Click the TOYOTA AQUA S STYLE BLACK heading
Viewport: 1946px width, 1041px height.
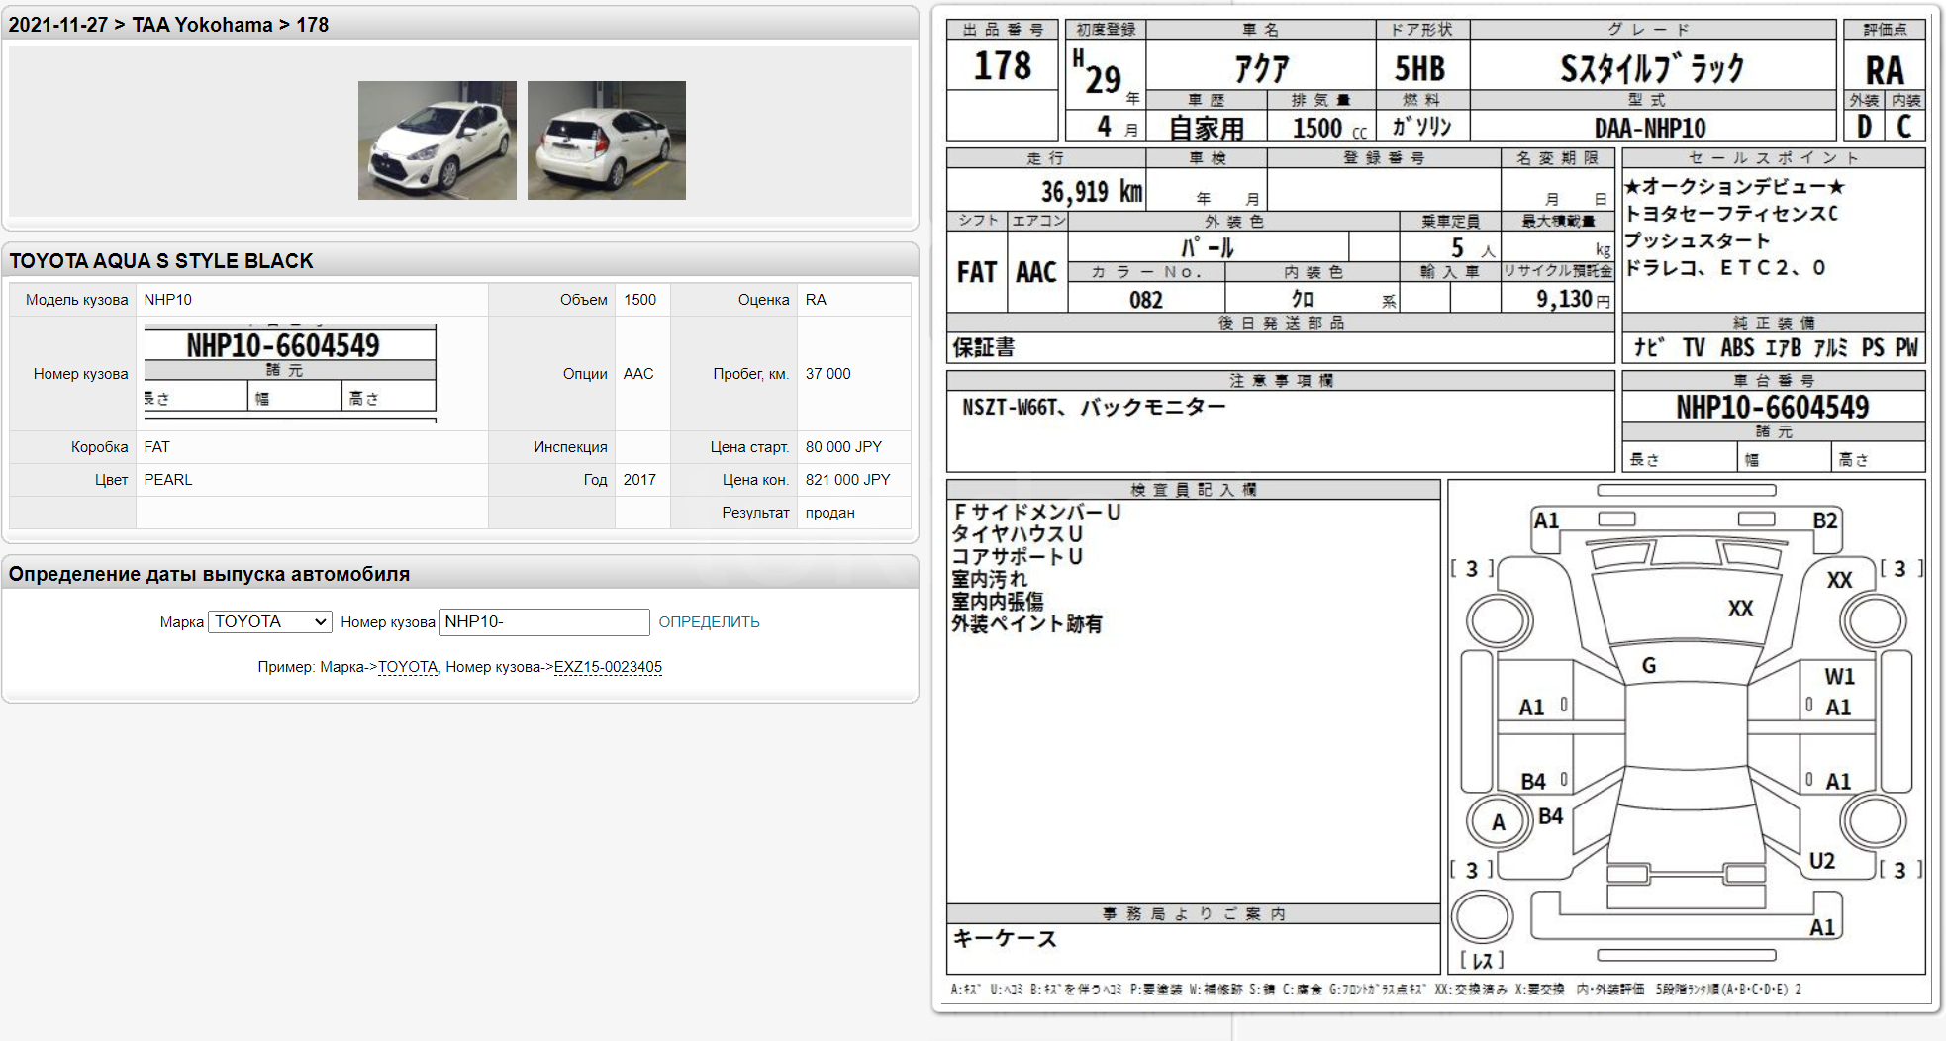coord(161,261)
